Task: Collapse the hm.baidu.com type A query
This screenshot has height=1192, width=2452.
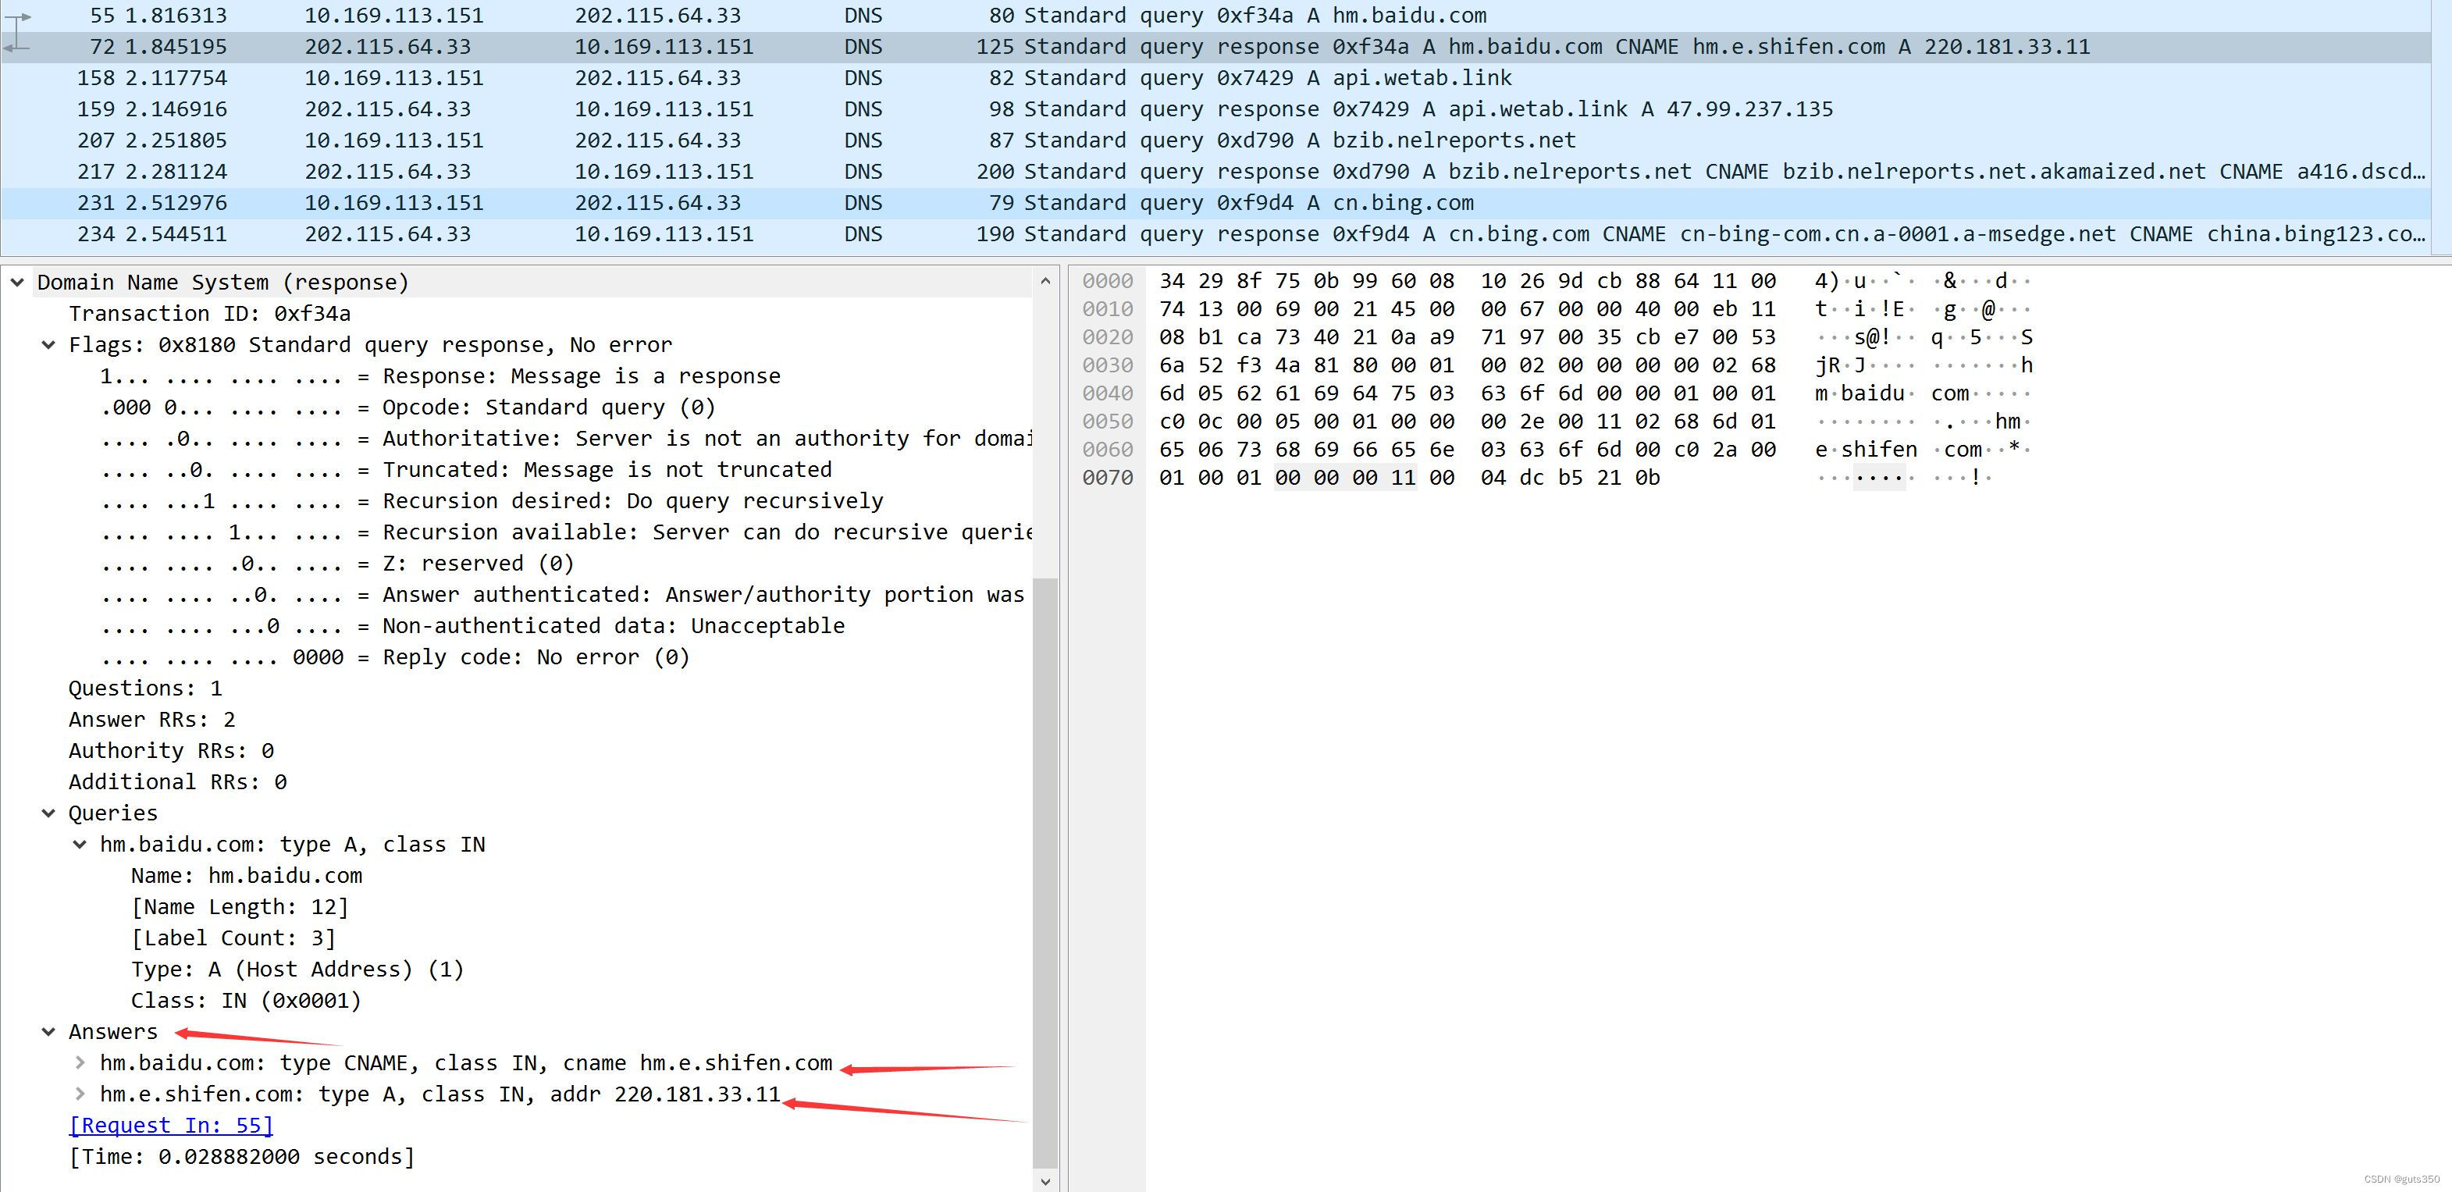Action: (80, 845)
